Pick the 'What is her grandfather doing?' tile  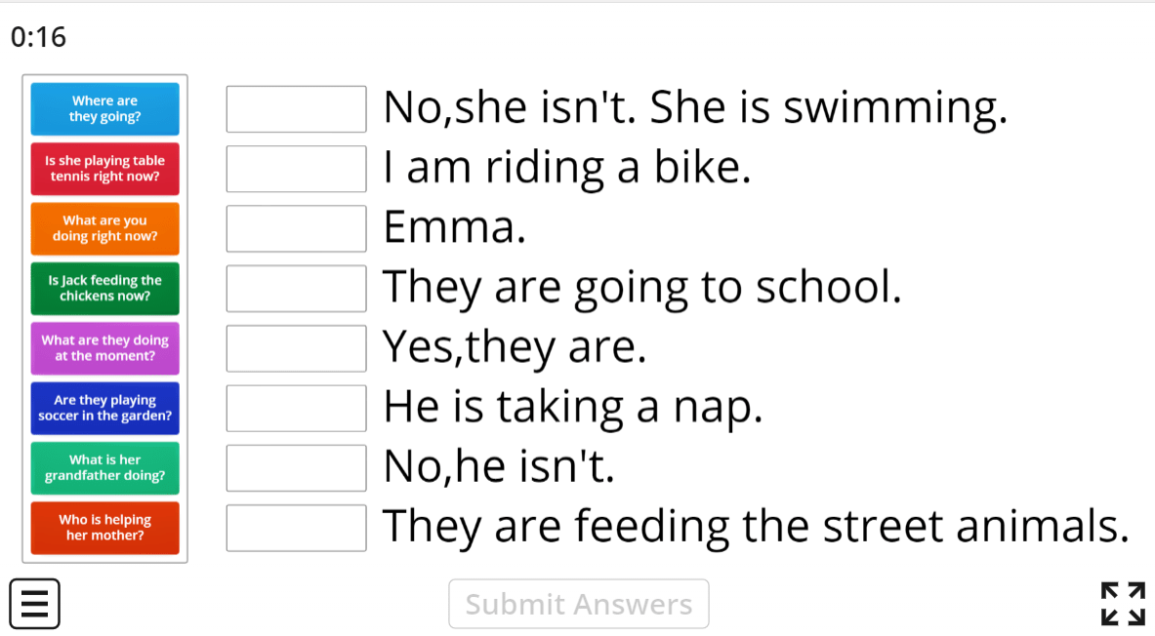coord(104,468)
